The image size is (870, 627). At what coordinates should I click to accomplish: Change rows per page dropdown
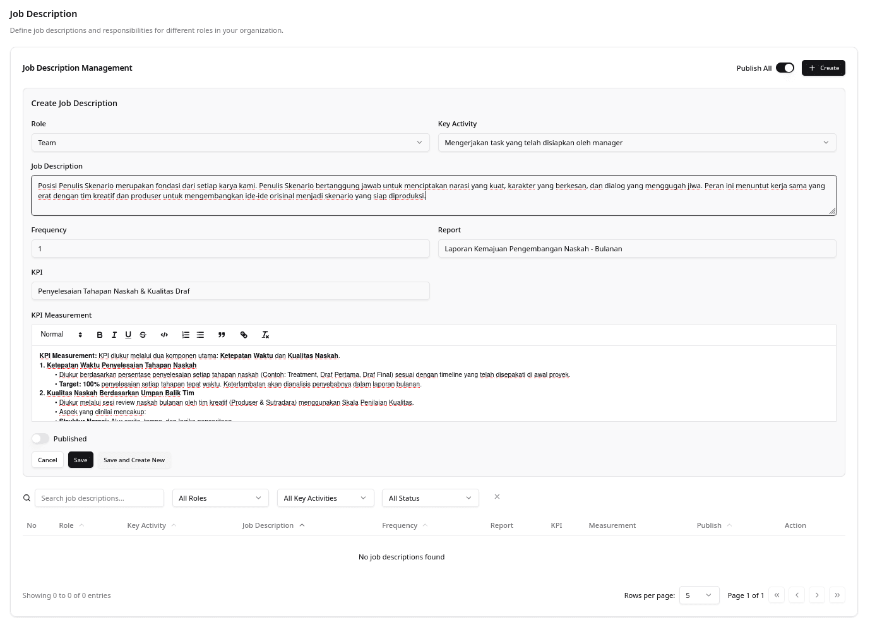point(700,595)
